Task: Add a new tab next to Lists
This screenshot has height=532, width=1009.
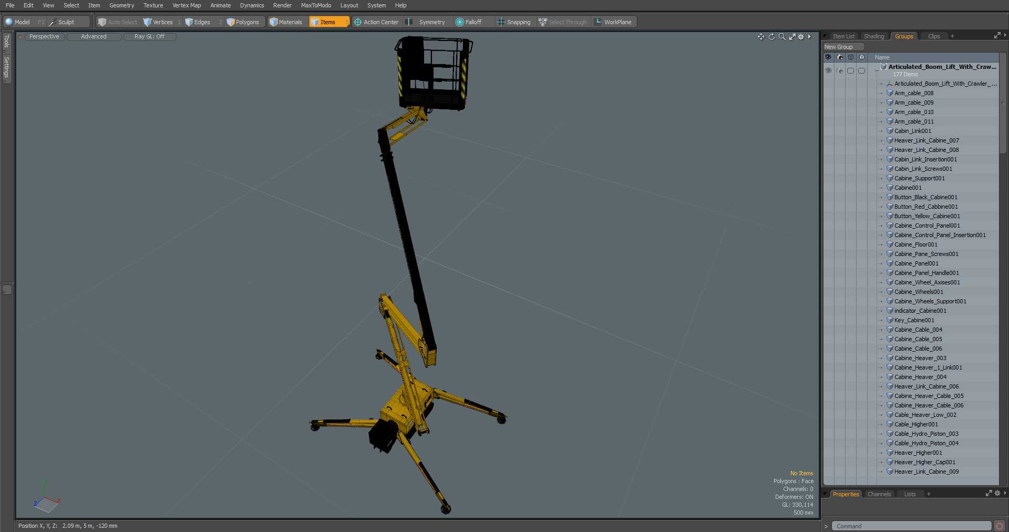Action: pos(929,494)
